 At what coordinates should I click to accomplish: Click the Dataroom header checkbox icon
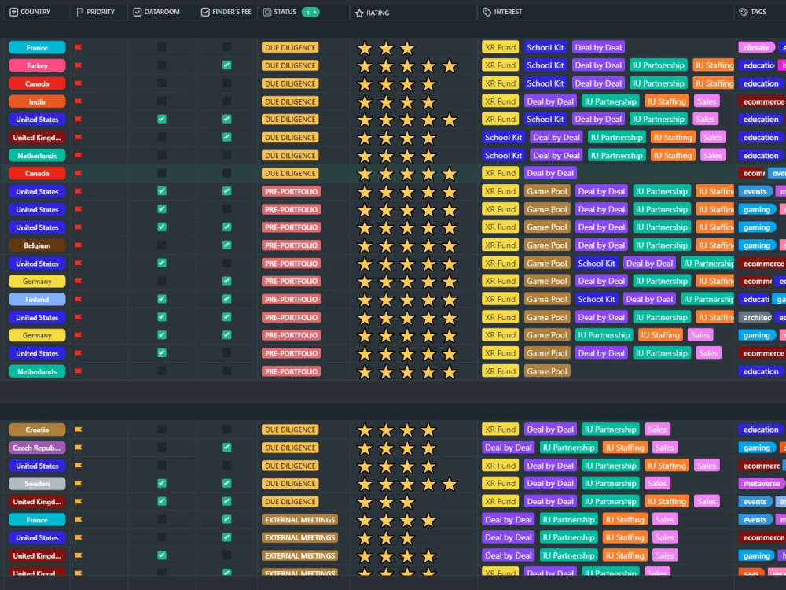coord(138,12)
